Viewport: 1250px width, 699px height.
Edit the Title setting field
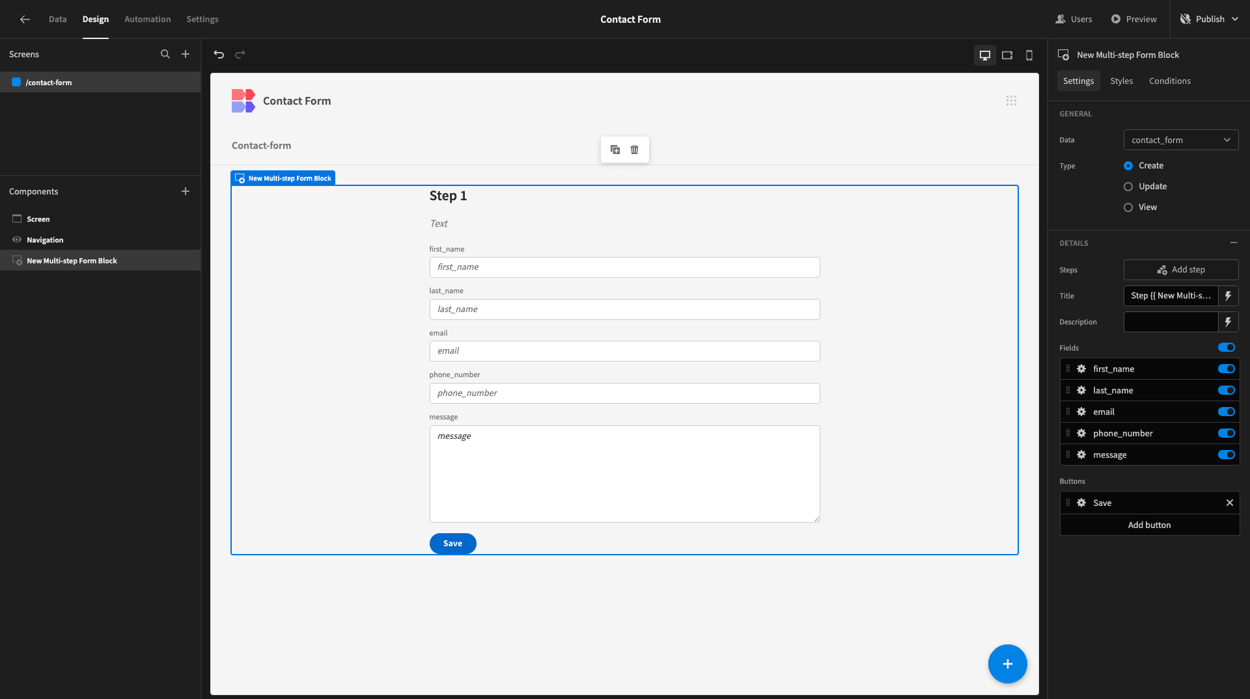[1171, 296]
